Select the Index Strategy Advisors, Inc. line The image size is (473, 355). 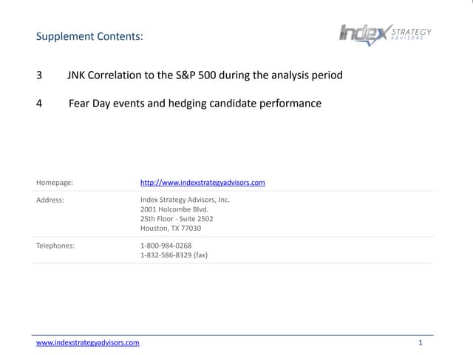tap(185, 200)
